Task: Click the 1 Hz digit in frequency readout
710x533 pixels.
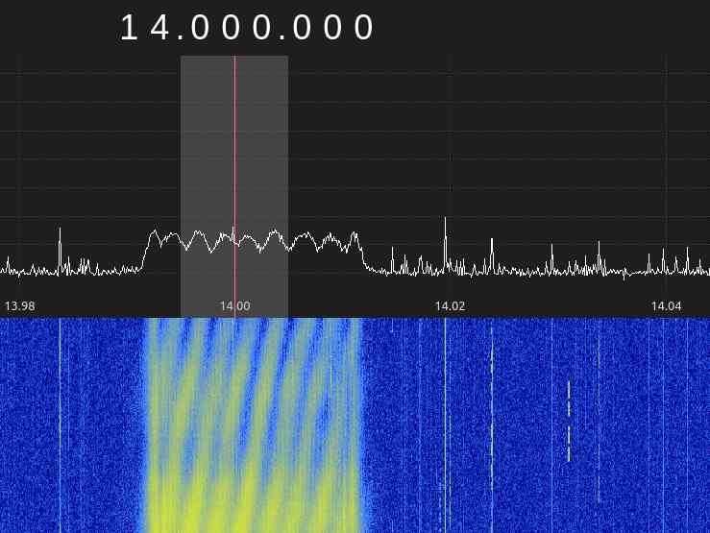Action: tap(362, 29)
